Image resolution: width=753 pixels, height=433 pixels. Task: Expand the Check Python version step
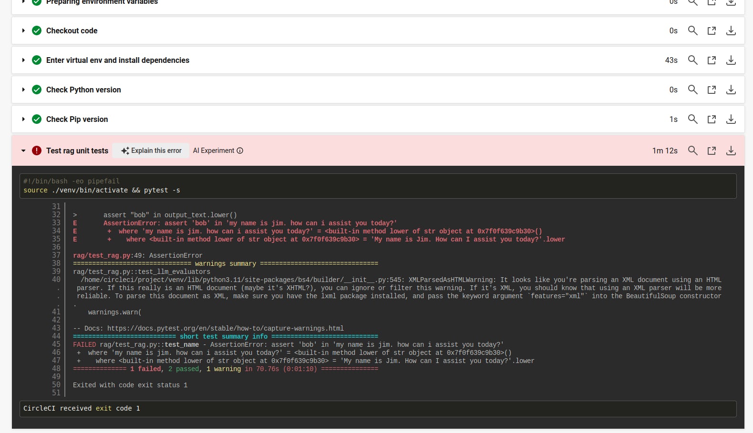(23, 90)
